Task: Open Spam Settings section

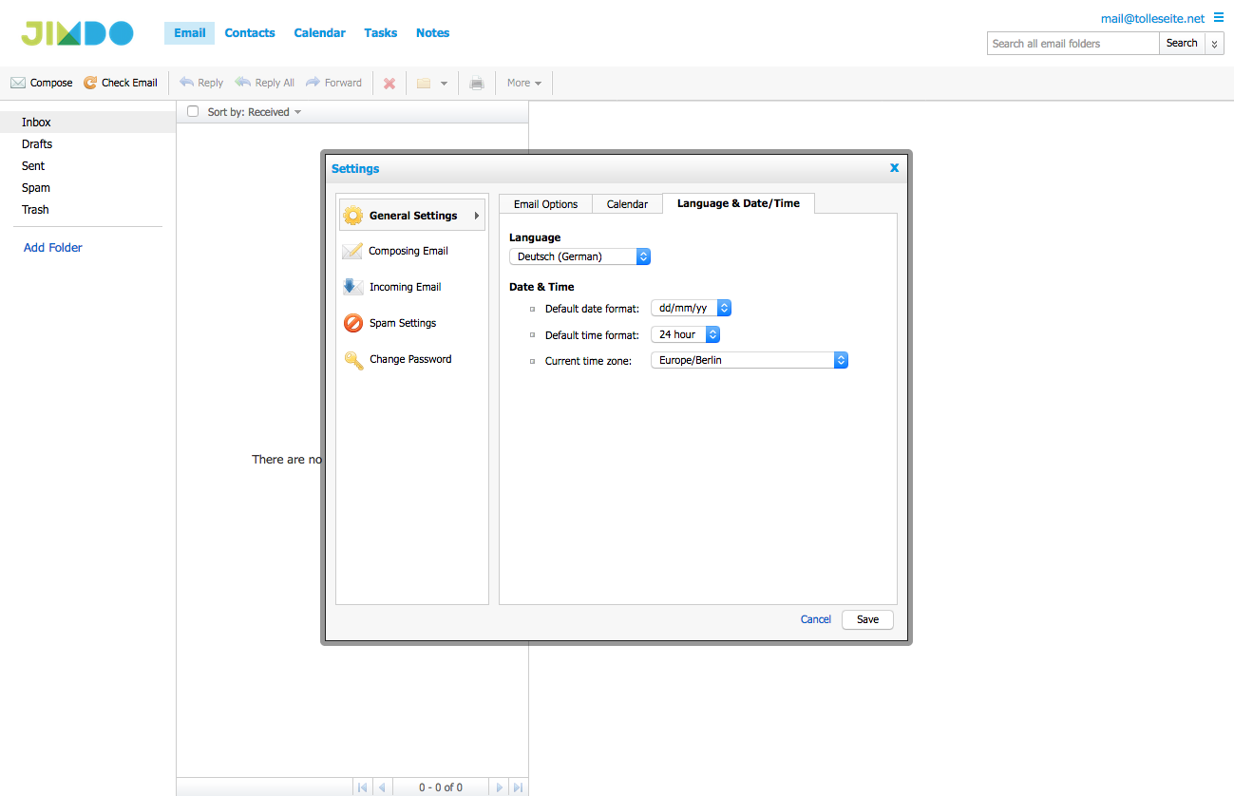Action: (x=389, y=323)
